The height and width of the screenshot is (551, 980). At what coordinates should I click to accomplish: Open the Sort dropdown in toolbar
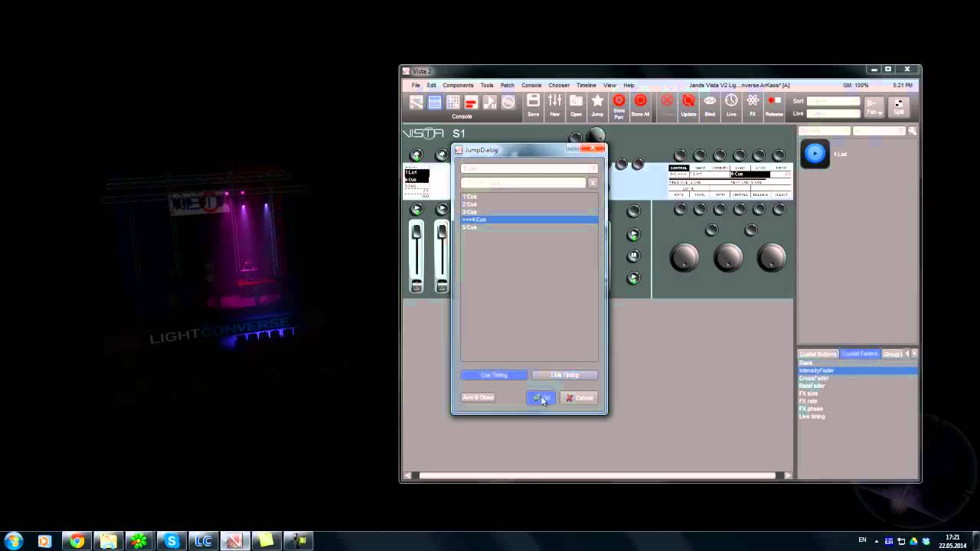click(833, 101)
